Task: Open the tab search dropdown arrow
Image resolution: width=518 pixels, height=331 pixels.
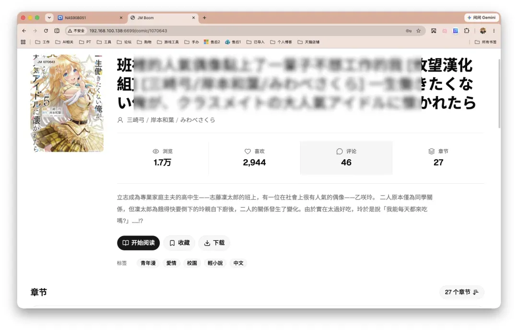Action: (x=49, y=17)
